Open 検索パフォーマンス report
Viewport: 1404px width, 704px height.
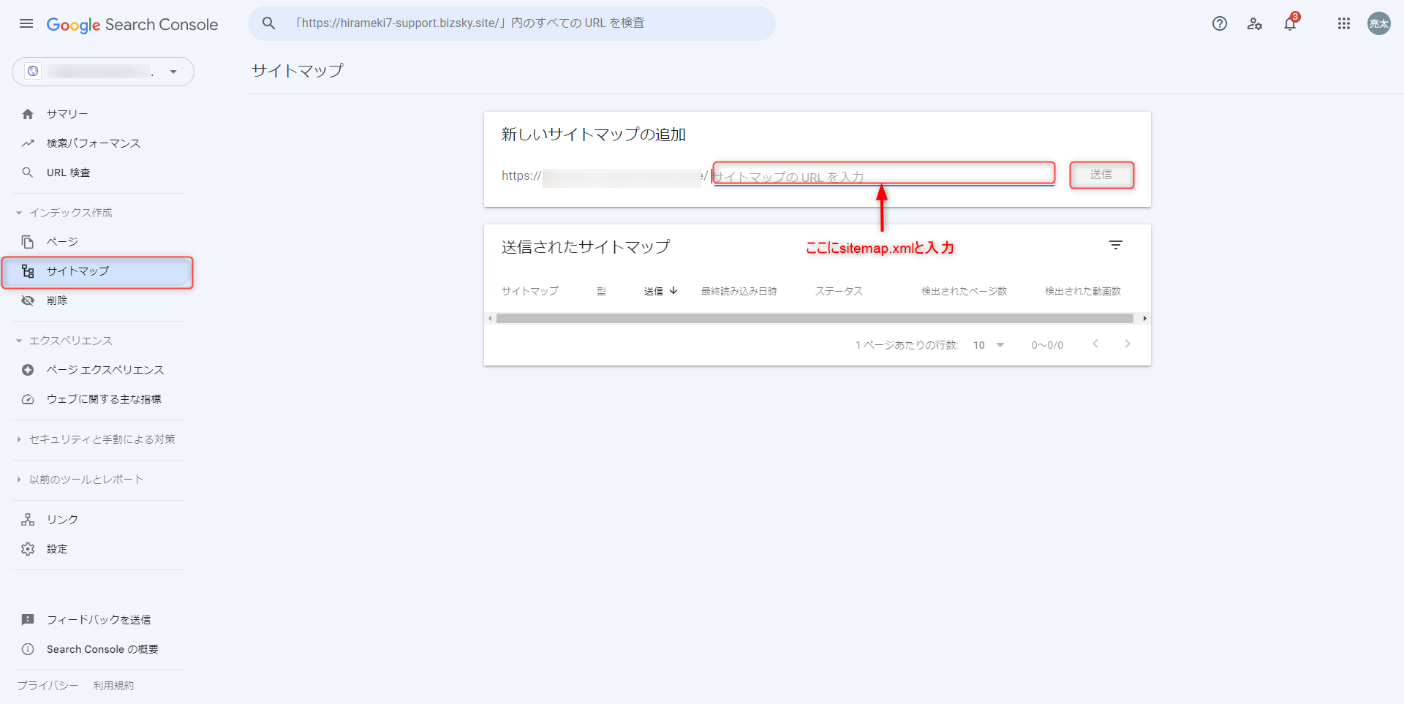(94, 143)
